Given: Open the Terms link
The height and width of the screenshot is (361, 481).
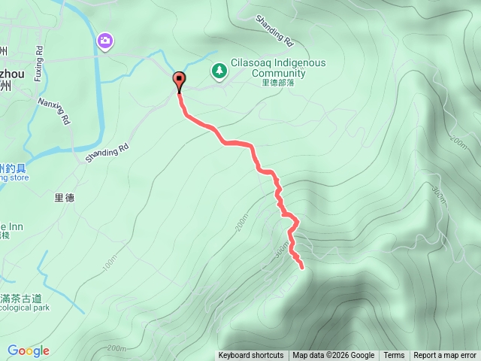Looking at the screenshot, I should point(394,356).
